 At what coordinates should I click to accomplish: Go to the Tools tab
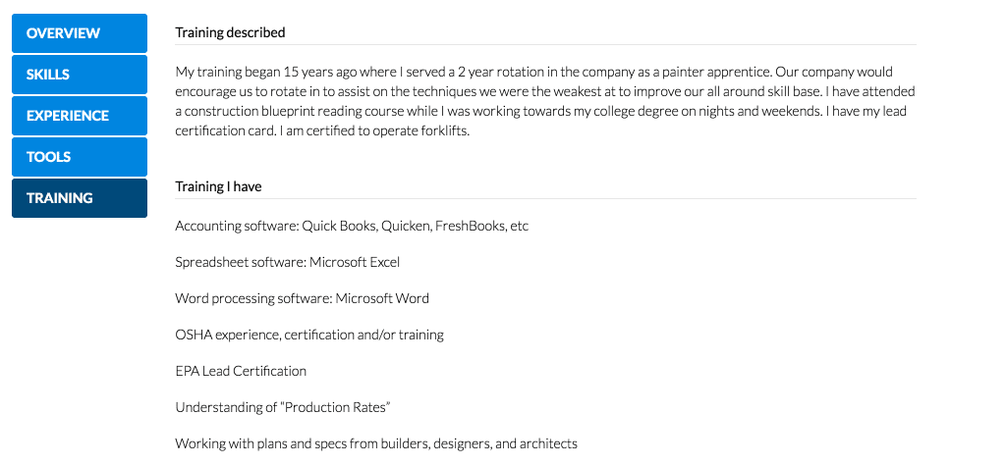(x=80, y=156)
